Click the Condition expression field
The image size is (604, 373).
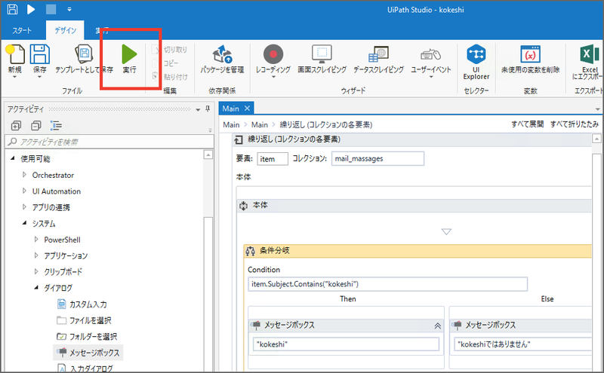387,284
